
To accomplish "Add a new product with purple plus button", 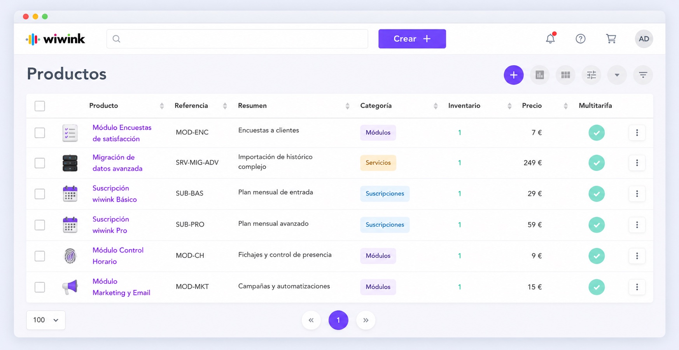I will (x=514, y=75).
